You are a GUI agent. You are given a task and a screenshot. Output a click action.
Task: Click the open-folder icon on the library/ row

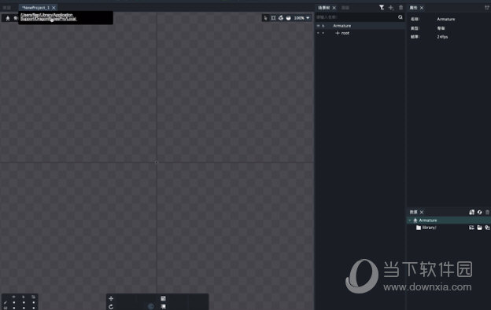(480, 228)
